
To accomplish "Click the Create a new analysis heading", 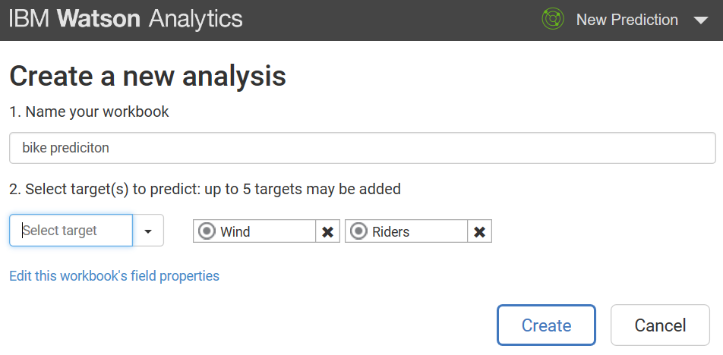I will tap(147, 76).
